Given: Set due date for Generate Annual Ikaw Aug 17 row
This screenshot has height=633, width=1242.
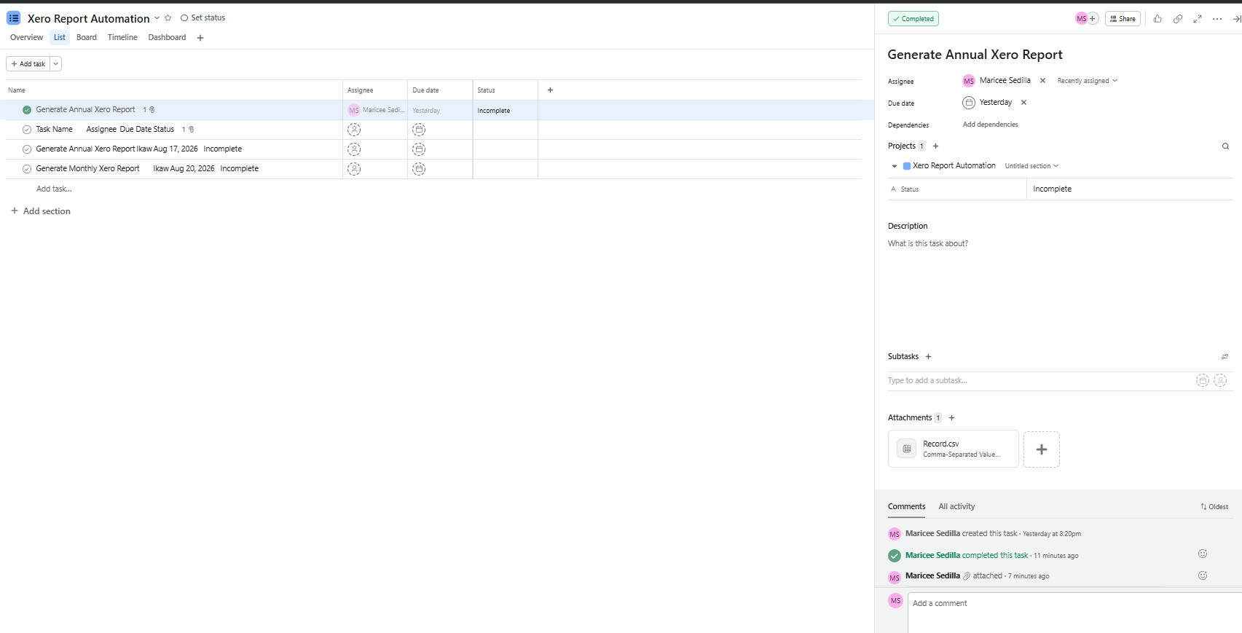Looking at the screenshot, I should 419,149.
